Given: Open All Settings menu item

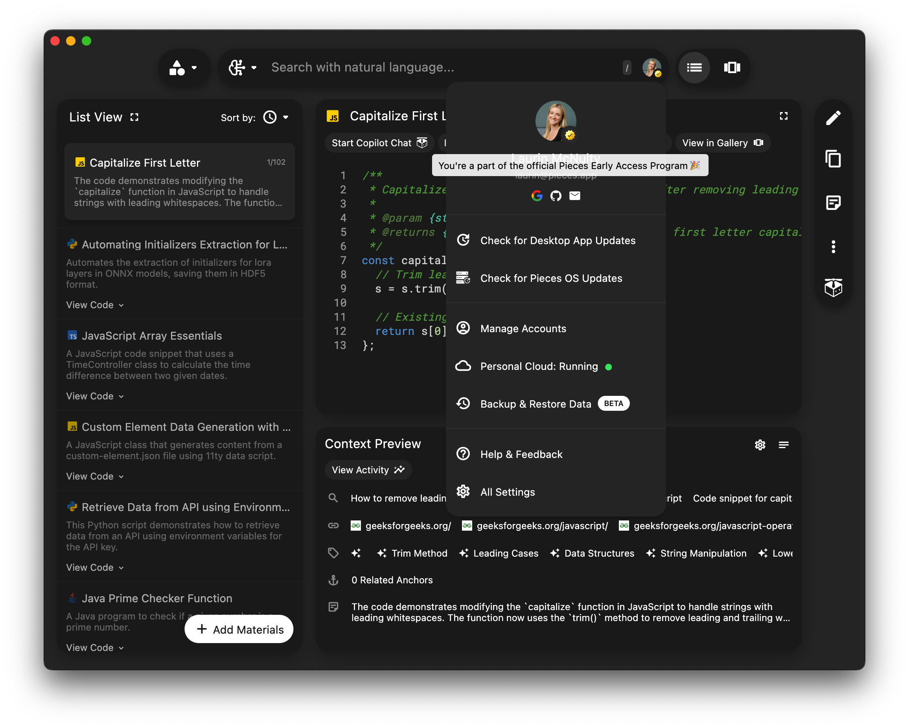Looking at the screenshot, I should pyautogui.click(x=507, y=492).
